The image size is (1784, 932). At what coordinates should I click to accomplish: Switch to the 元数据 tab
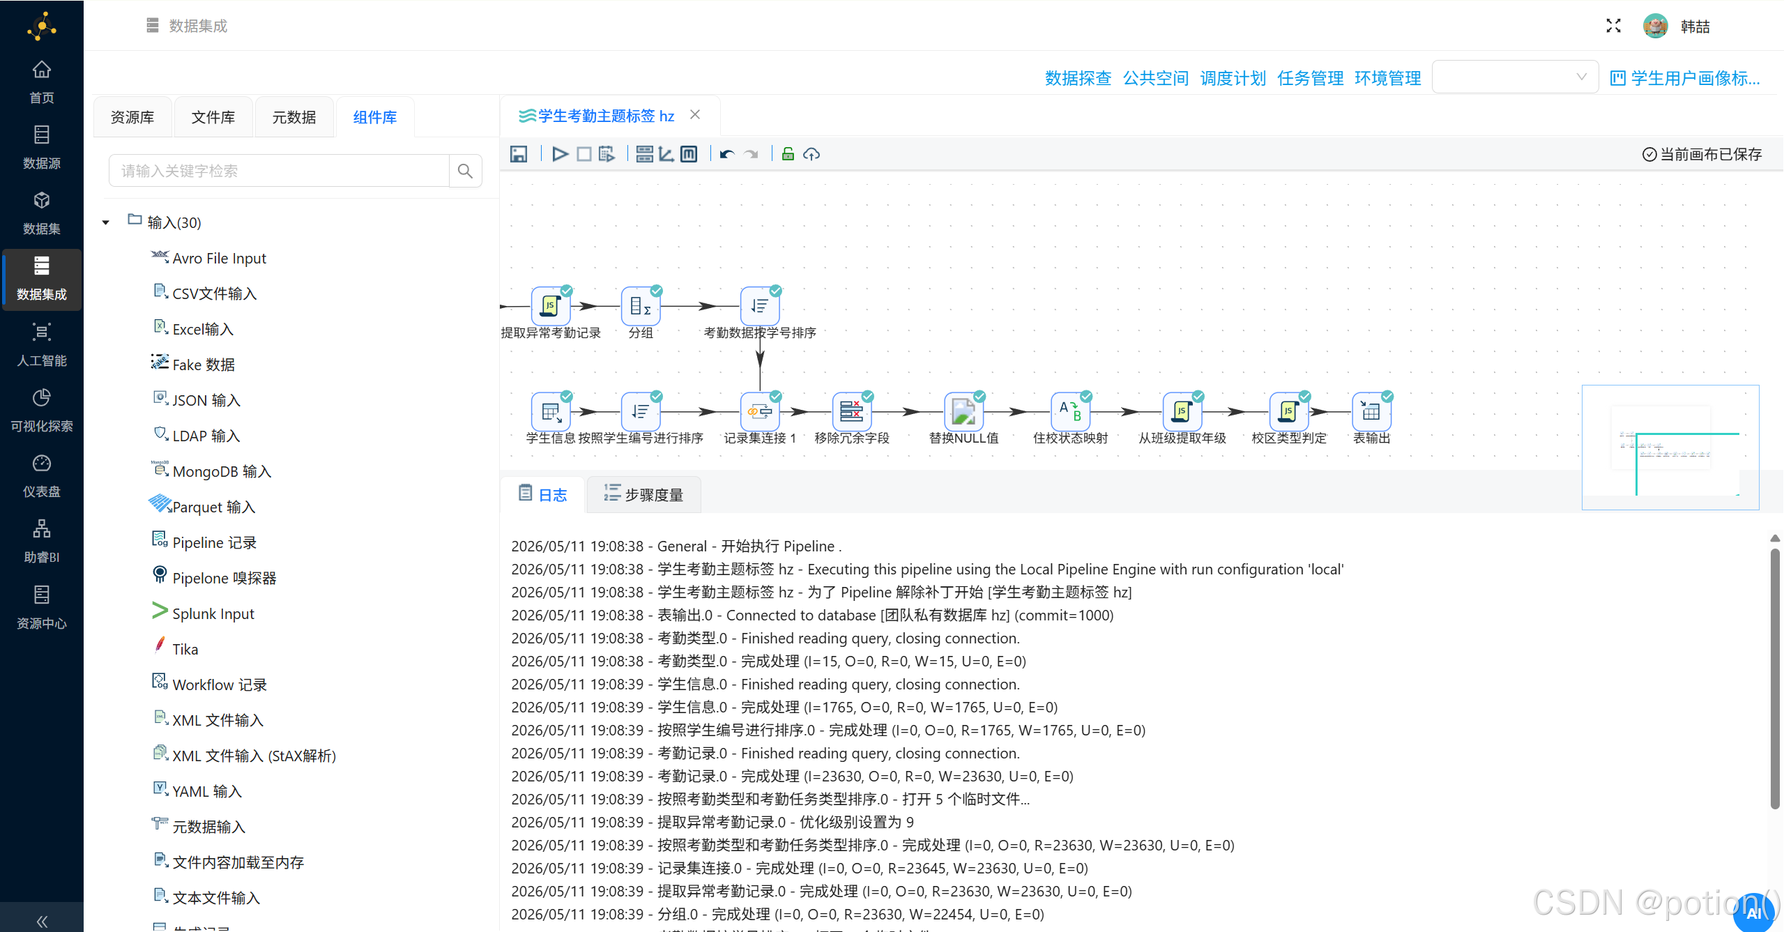(294, 117)
